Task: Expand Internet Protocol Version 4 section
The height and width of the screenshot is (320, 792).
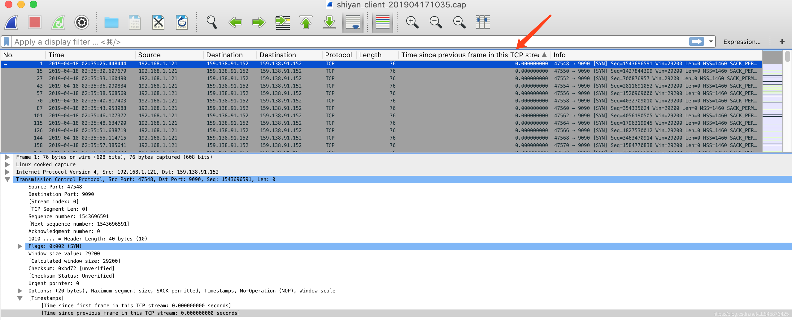Action: tap(7, 172)
